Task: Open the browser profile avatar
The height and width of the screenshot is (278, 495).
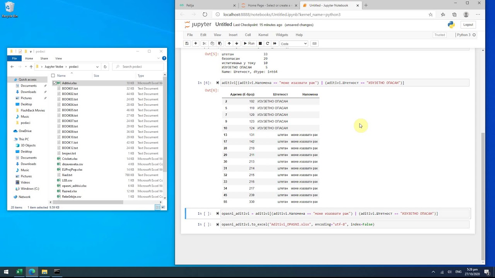Action: tap(466, 15)
